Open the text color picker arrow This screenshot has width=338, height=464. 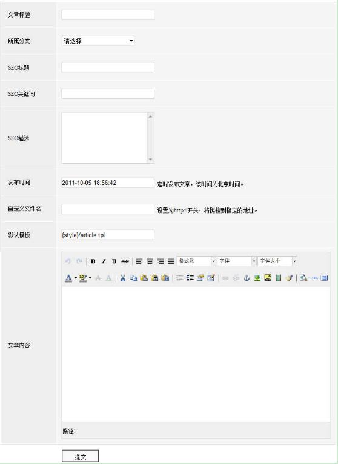[x=76, y=278]
